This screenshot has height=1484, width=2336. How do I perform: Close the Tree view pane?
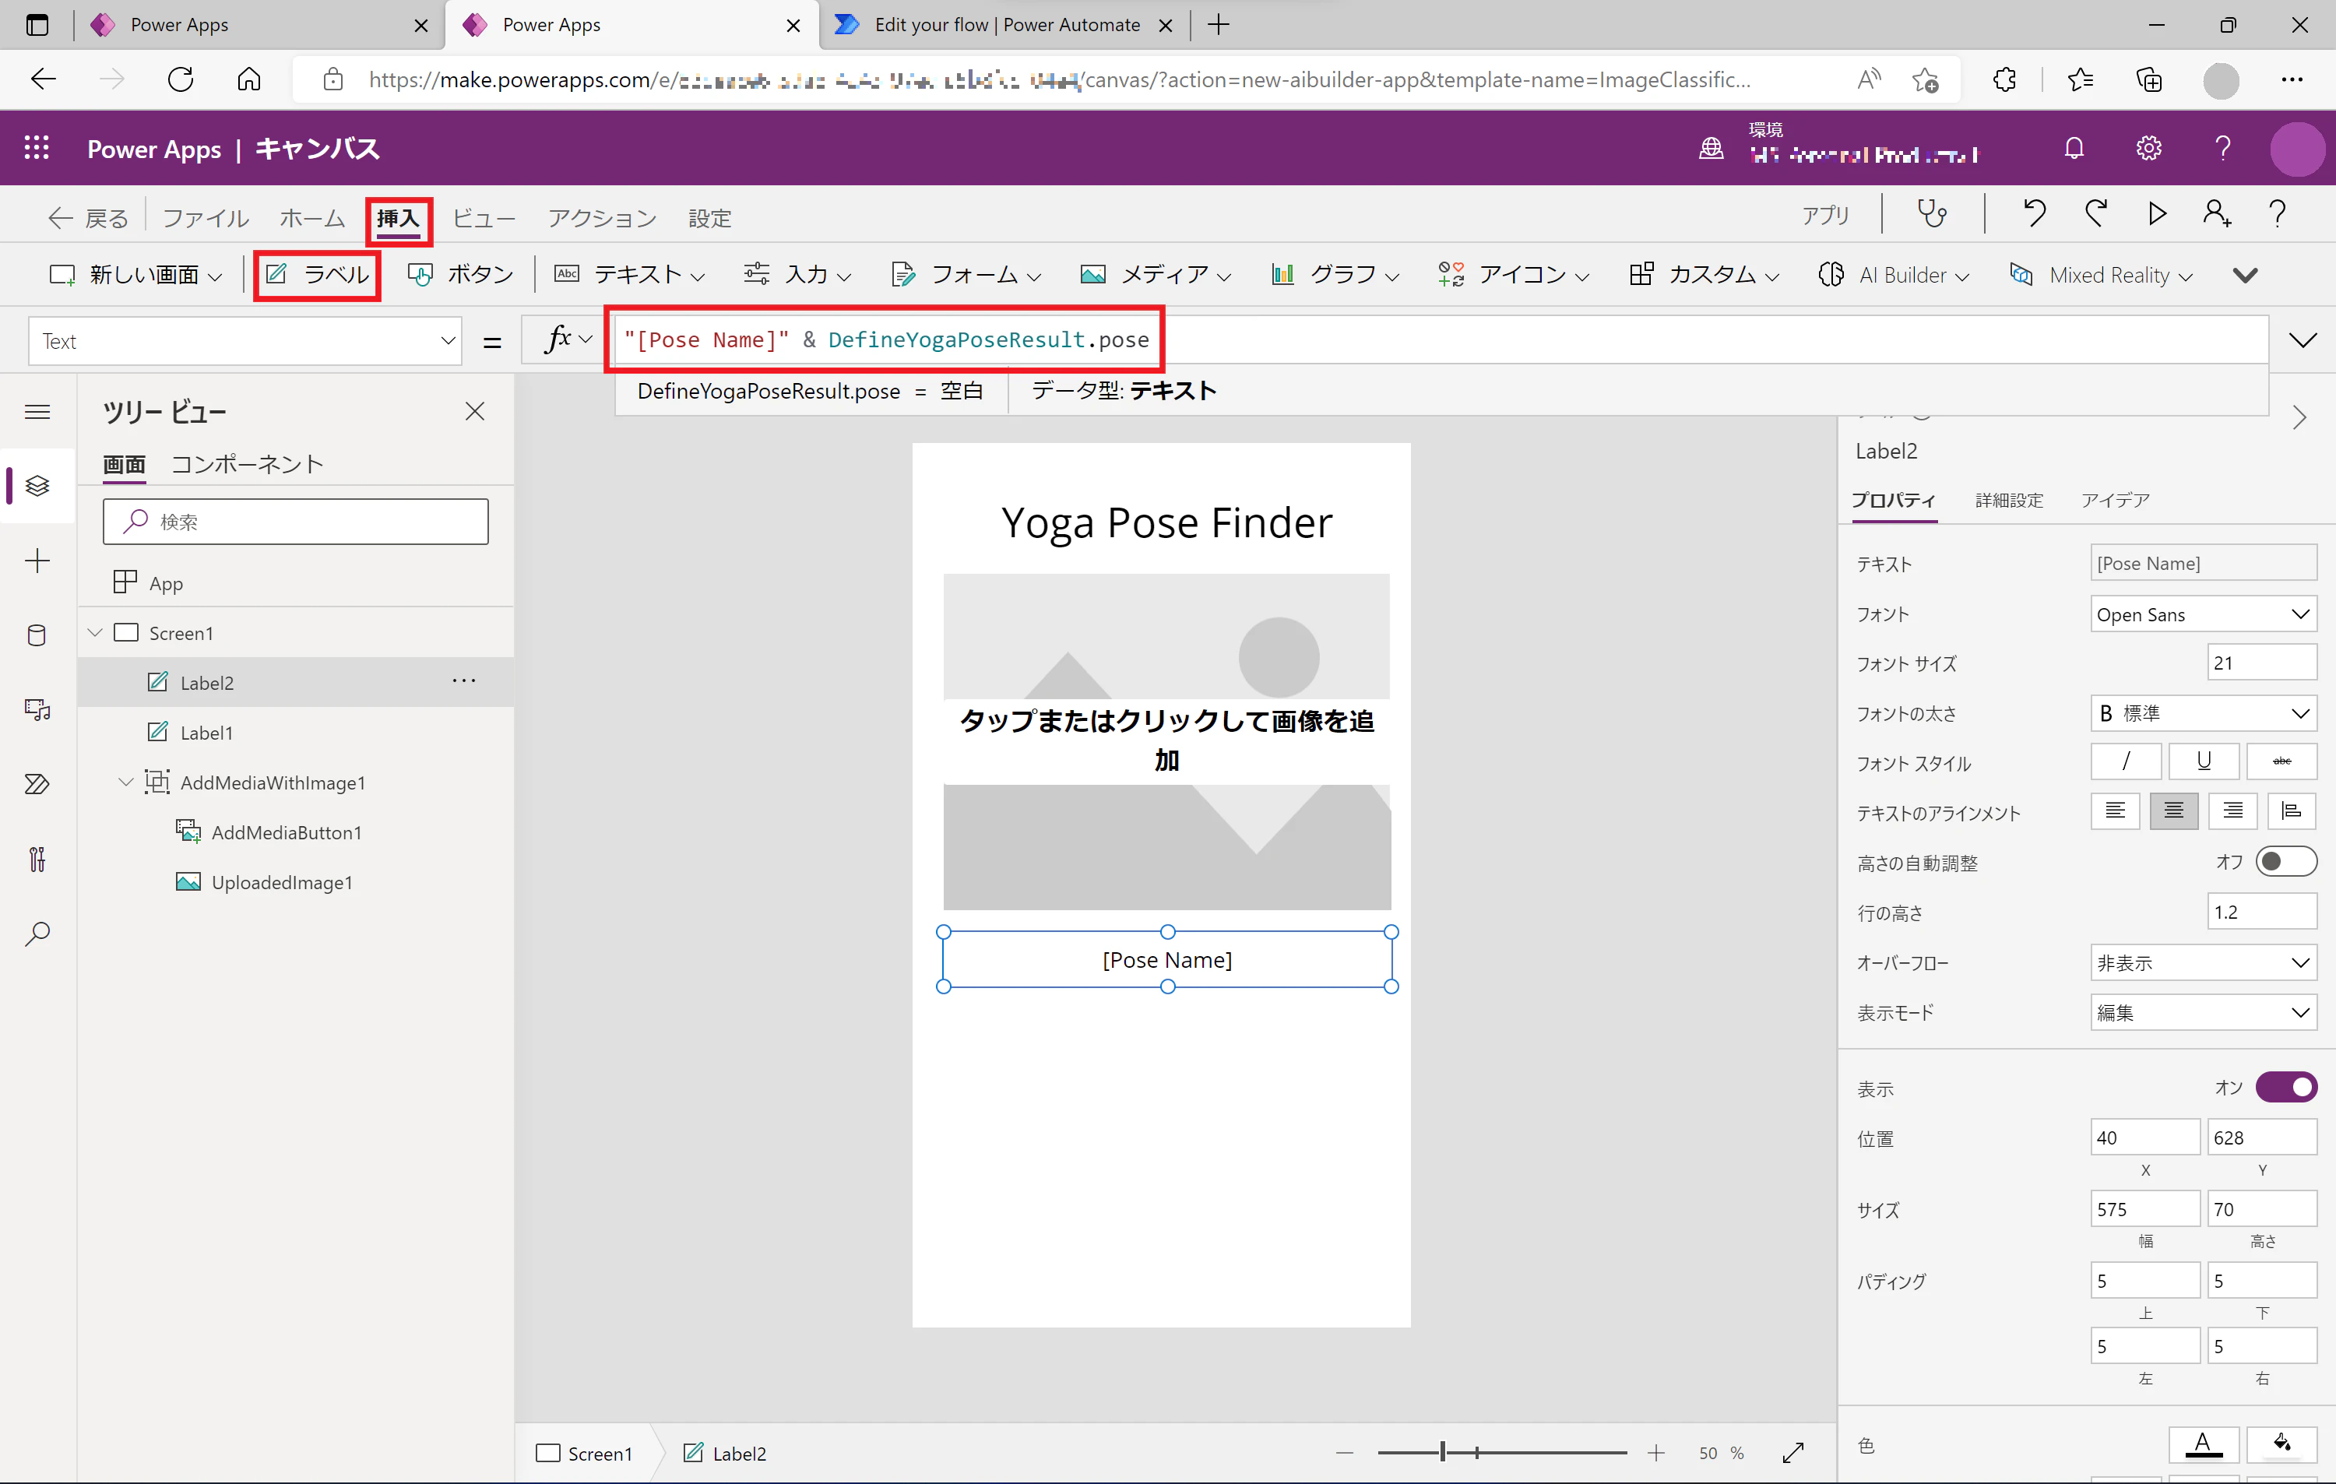[x=474, y=411]
